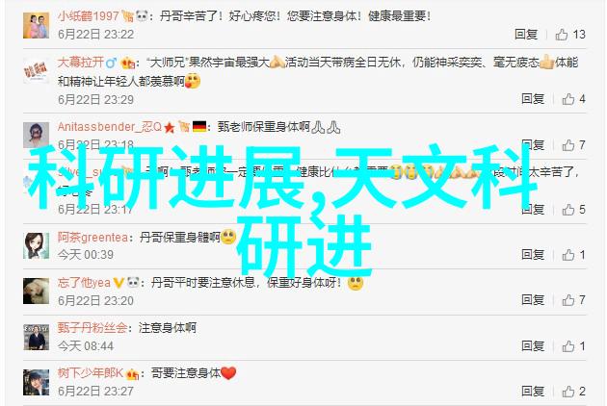Viewport: 607px width, 406px height.
Task: Open Anitassbender_忍Q's profile name
Action: click(110, 127)
